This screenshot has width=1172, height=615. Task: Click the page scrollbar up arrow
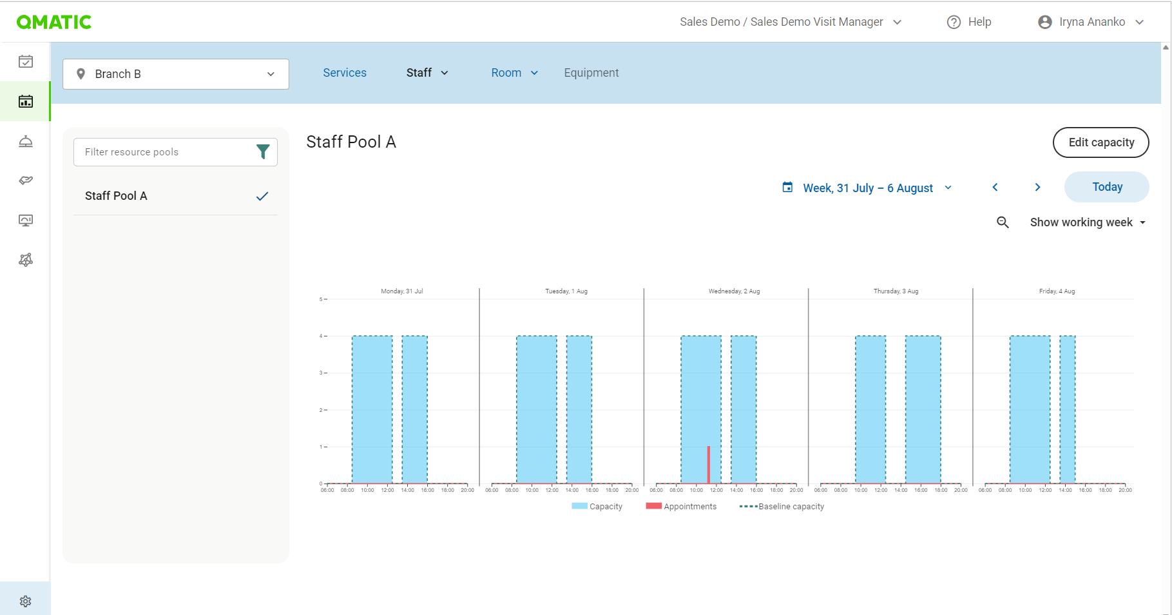click(1166, 48)
